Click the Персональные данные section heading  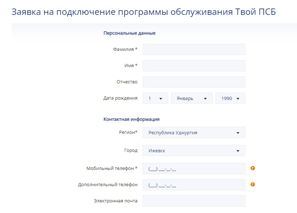[x=129, y=33]
